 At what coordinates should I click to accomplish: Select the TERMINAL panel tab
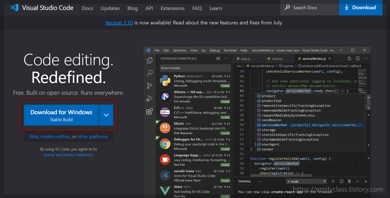click(x=244, y=181)
